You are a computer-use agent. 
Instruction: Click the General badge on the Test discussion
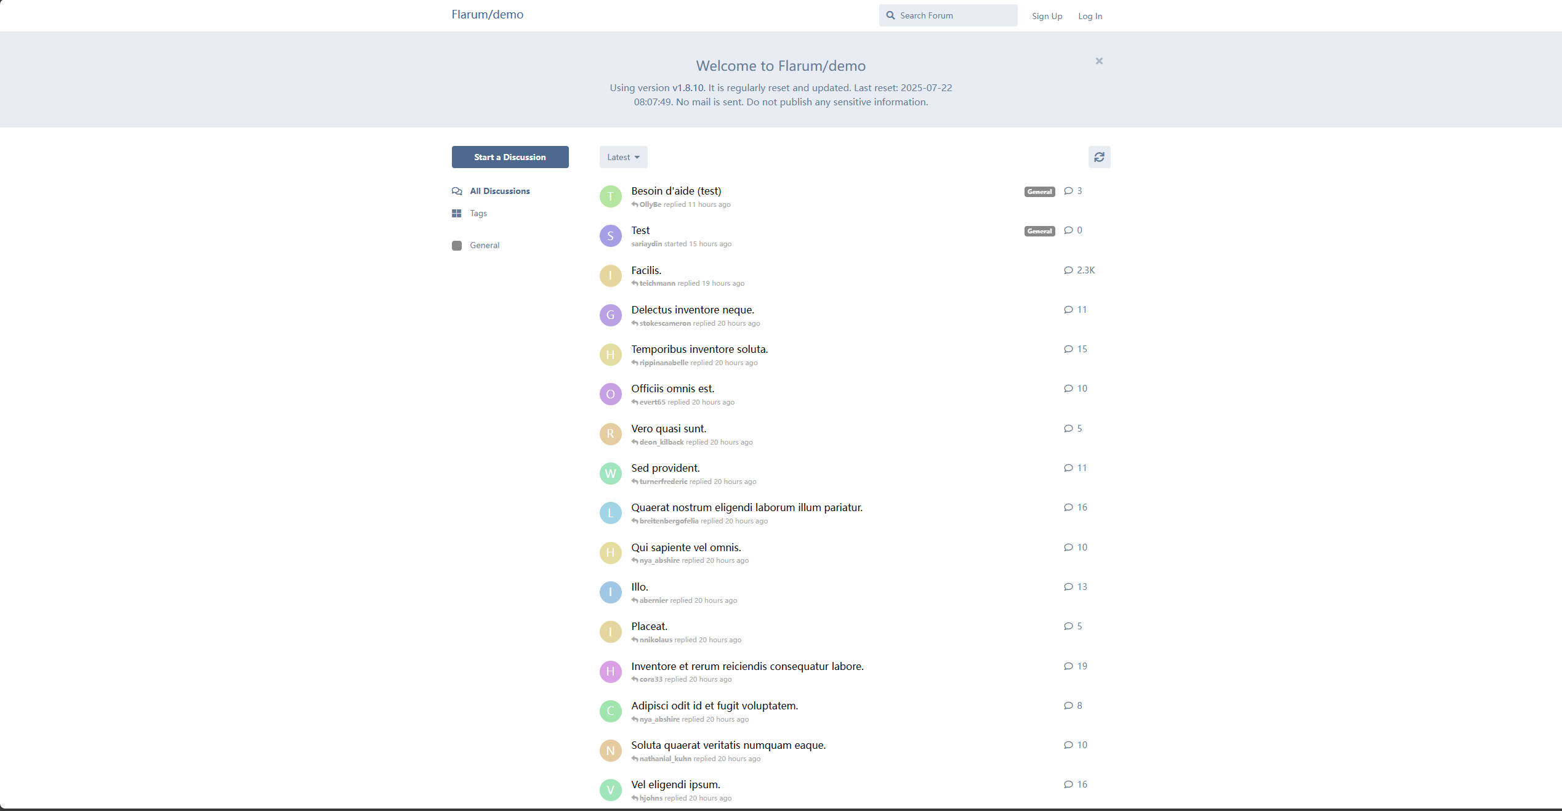point(1039,231)
